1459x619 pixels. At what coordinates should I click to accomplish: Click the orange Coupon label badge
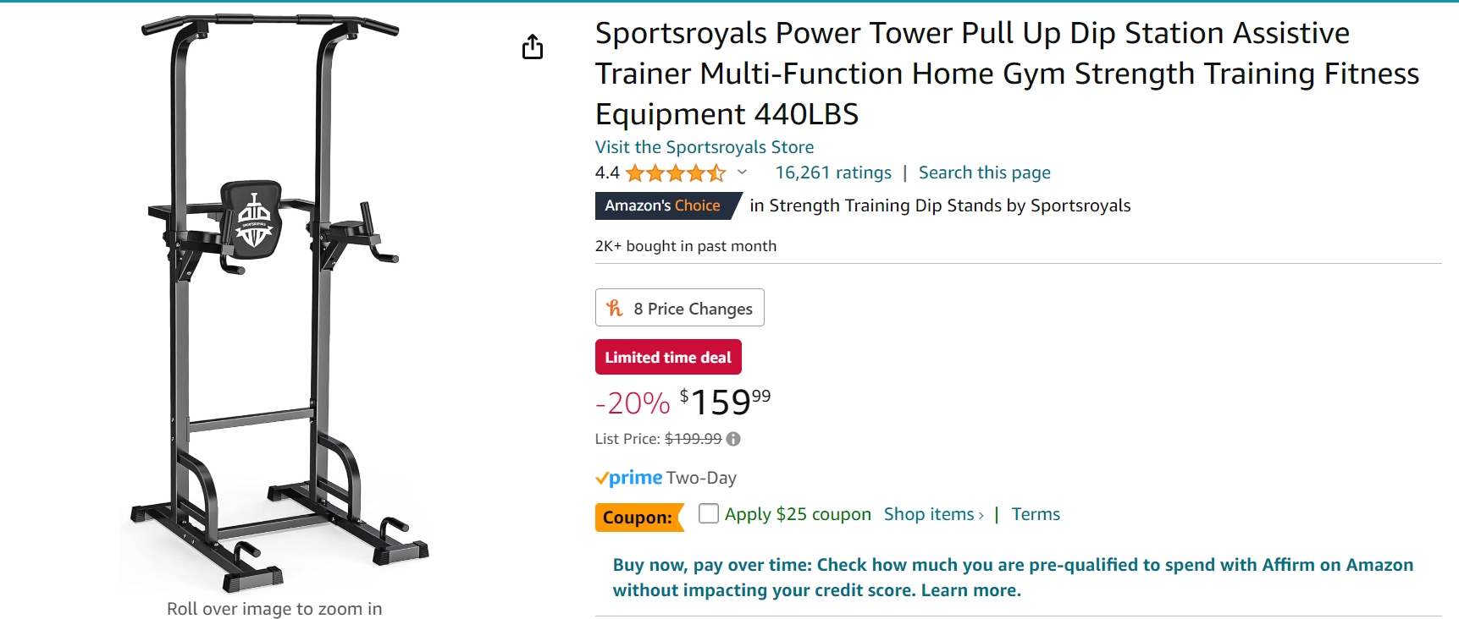click(638, 518)
